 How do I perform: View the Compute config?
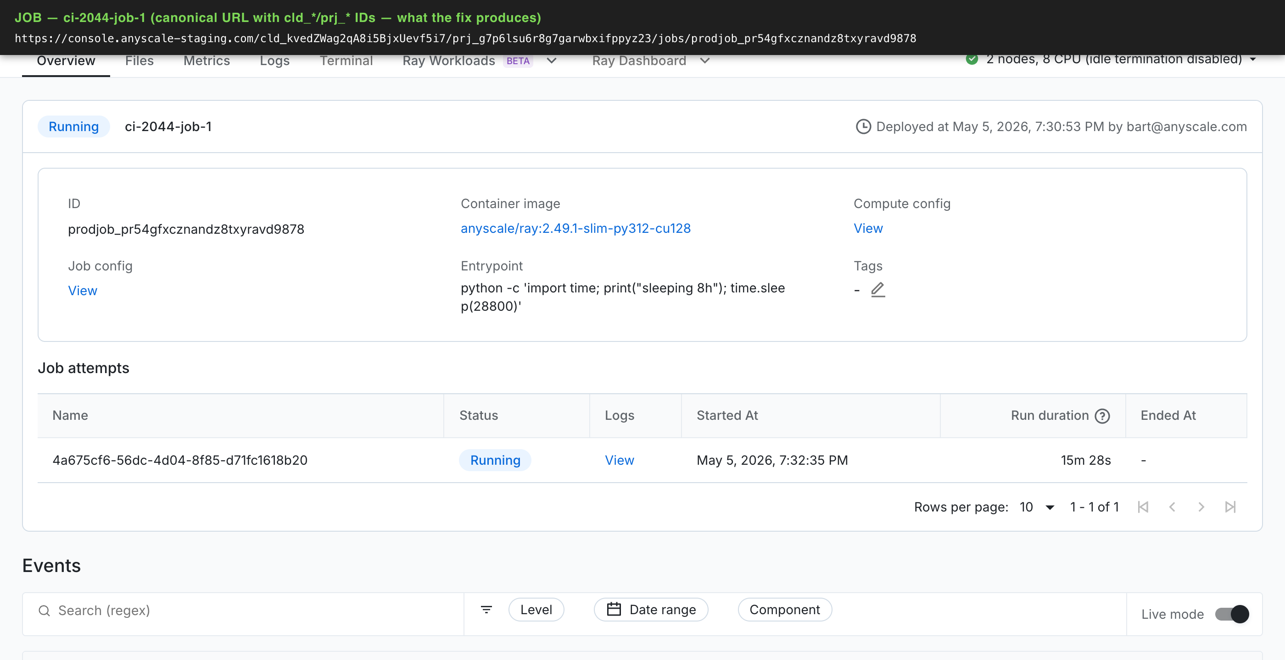click(867, 228)
